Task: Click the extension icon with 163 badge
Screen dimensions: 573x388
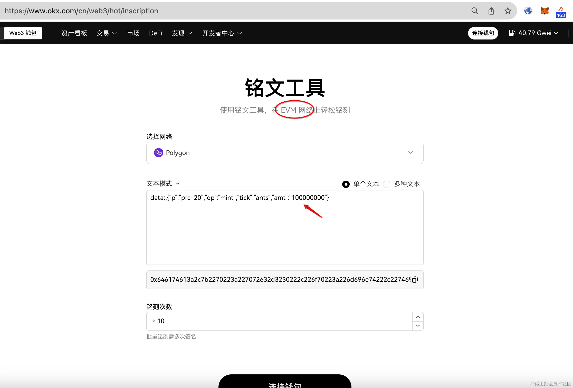Action: [561, 12]
